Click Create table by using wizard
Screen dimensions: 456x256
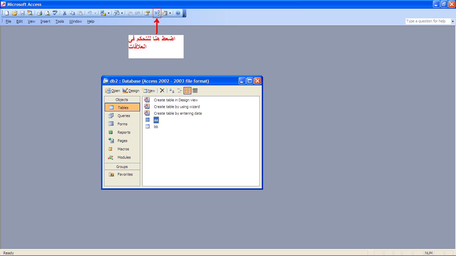[177, 107]
